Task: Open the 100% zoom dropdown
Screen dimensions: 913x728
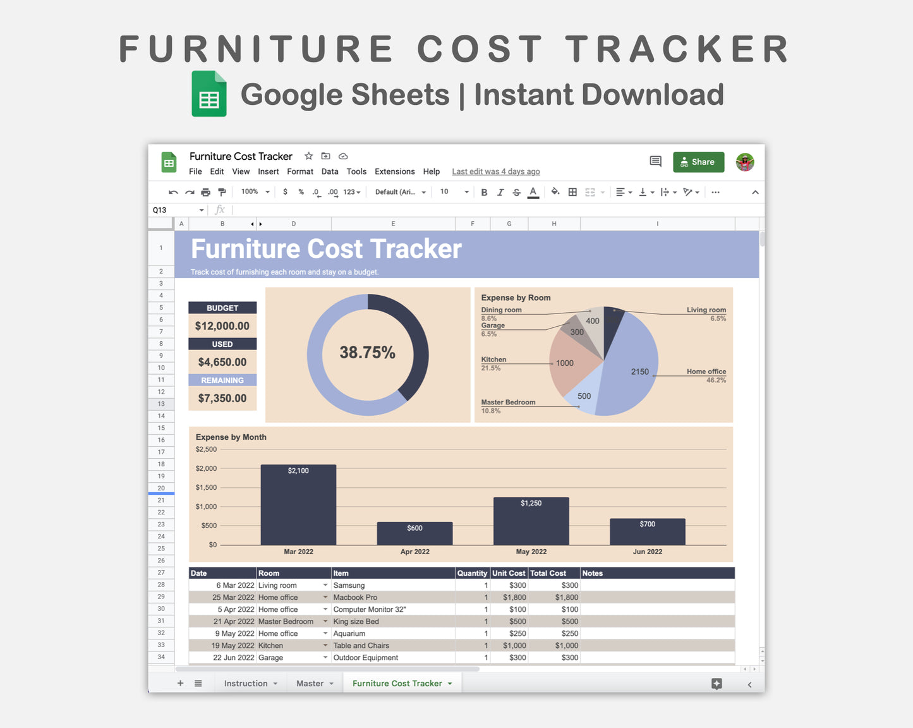Action: (255, 192)
